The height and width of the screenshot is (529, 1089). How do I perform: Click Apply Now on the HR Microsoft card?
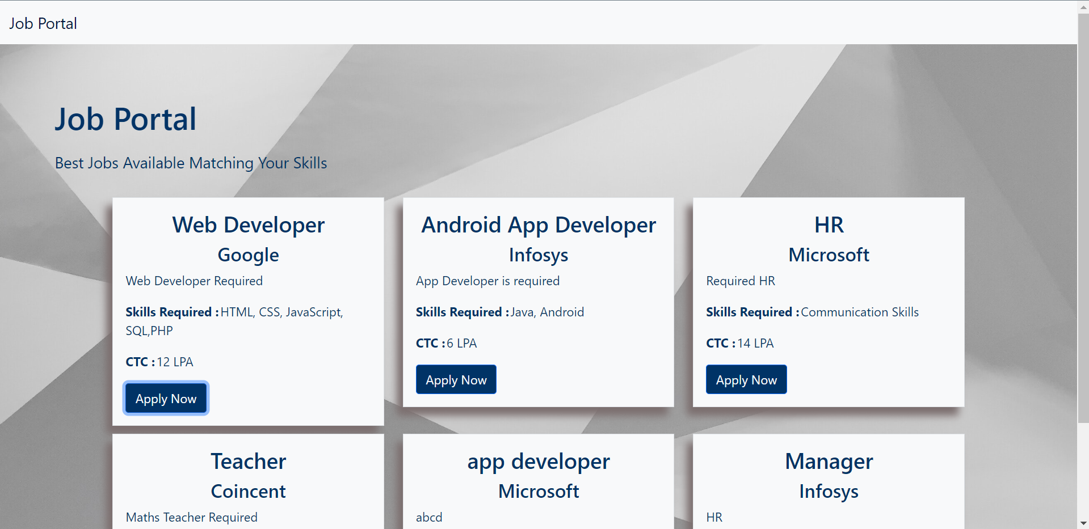click(746, 379)
